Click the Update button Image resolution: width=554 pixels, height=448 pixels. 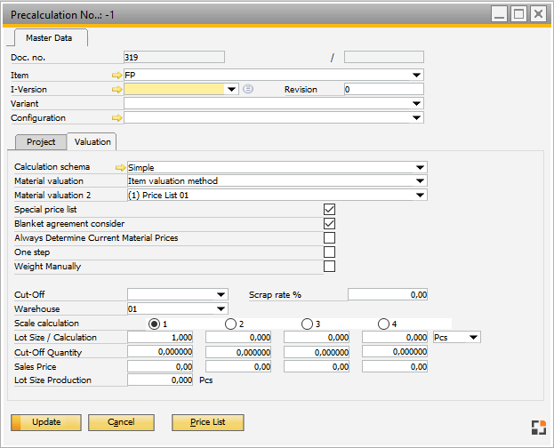click(46, 422)
